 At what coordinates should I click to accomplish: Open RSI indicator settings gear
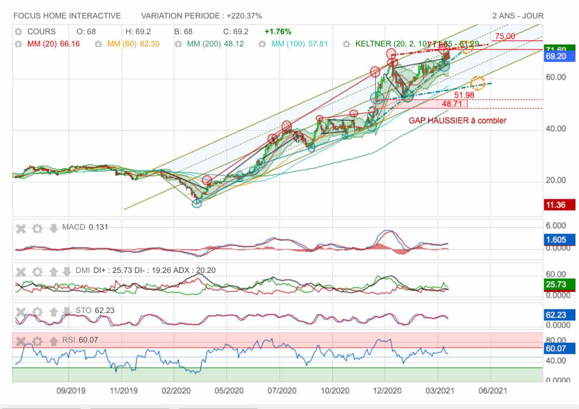37,341
